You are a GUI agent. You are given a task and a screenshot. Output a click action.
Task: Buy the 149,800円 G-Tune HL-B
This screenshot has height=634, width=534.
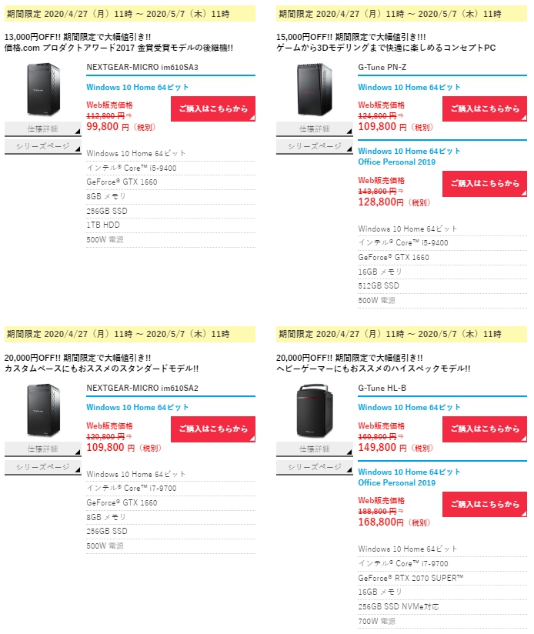[485, 429]
